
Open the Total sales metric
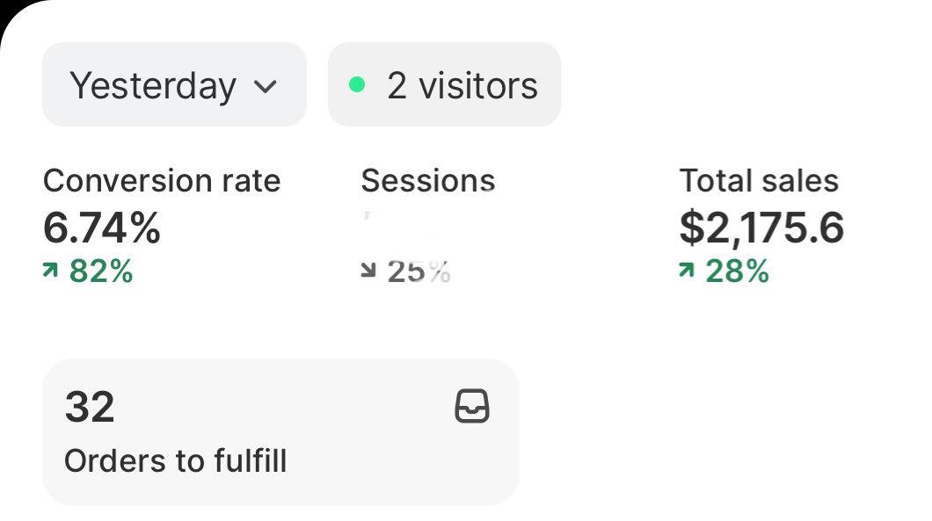tap(759, 181)
